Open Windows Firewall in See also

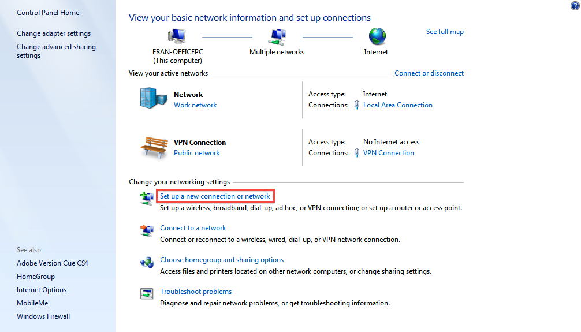[43, 316]
